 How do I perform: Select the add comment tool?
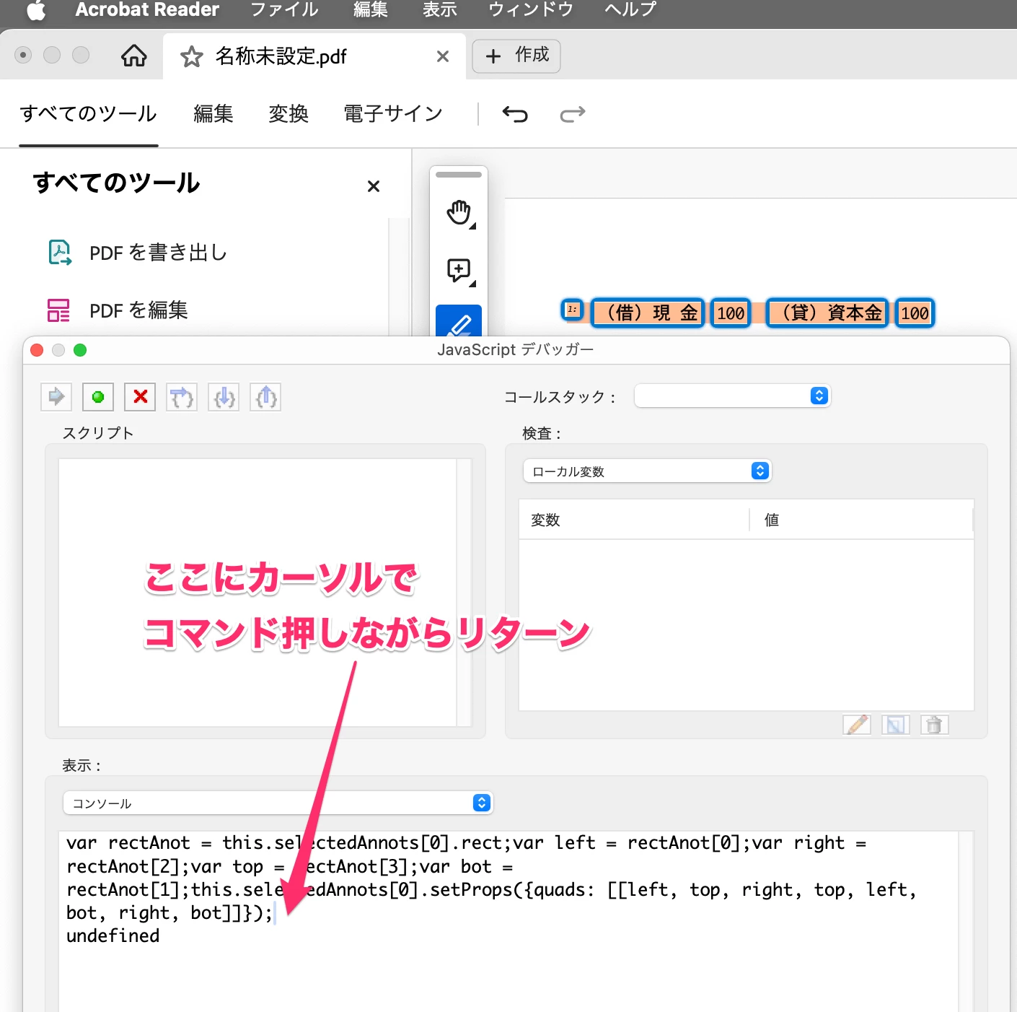(x=459, y=271)
